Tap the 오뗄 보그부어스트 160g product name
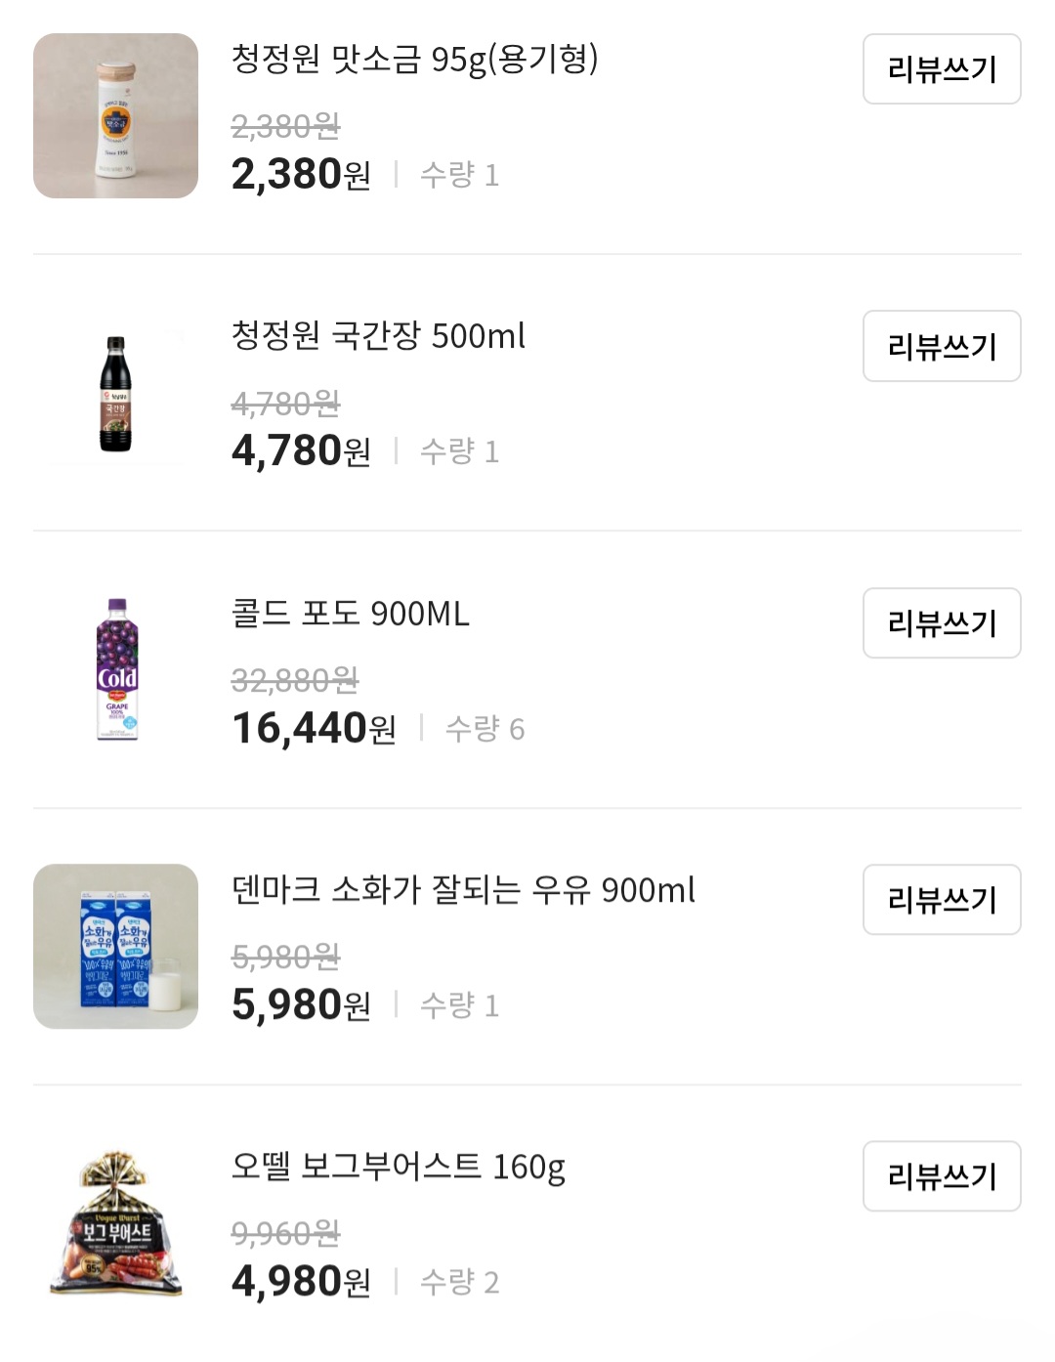This screenshot has height=1362, width=1055. point(399,1167)
